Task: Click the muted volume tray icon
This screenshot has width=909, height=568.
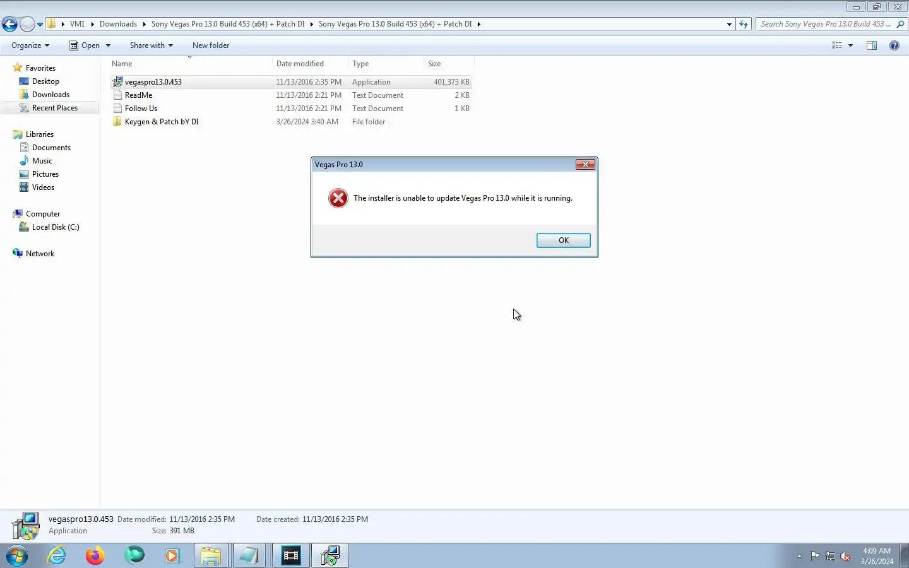Action: (x=845, y=556)
